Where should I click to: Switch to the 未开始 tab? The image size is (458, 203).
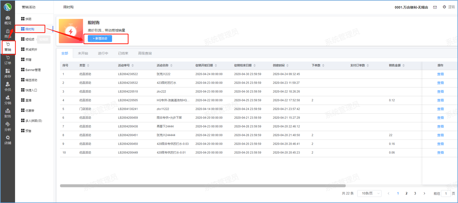click(83, 53)
